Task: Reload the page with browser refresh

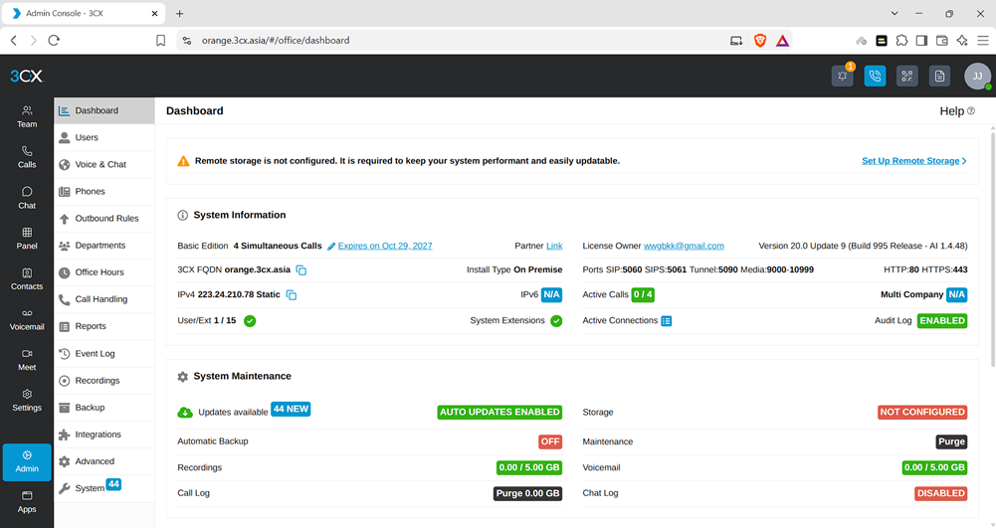Action: pyautogui.click(x=54, y=41)
